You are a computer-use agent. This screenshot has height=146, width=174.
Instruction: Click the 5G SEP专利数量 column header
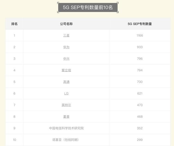(x=140, y=24)
